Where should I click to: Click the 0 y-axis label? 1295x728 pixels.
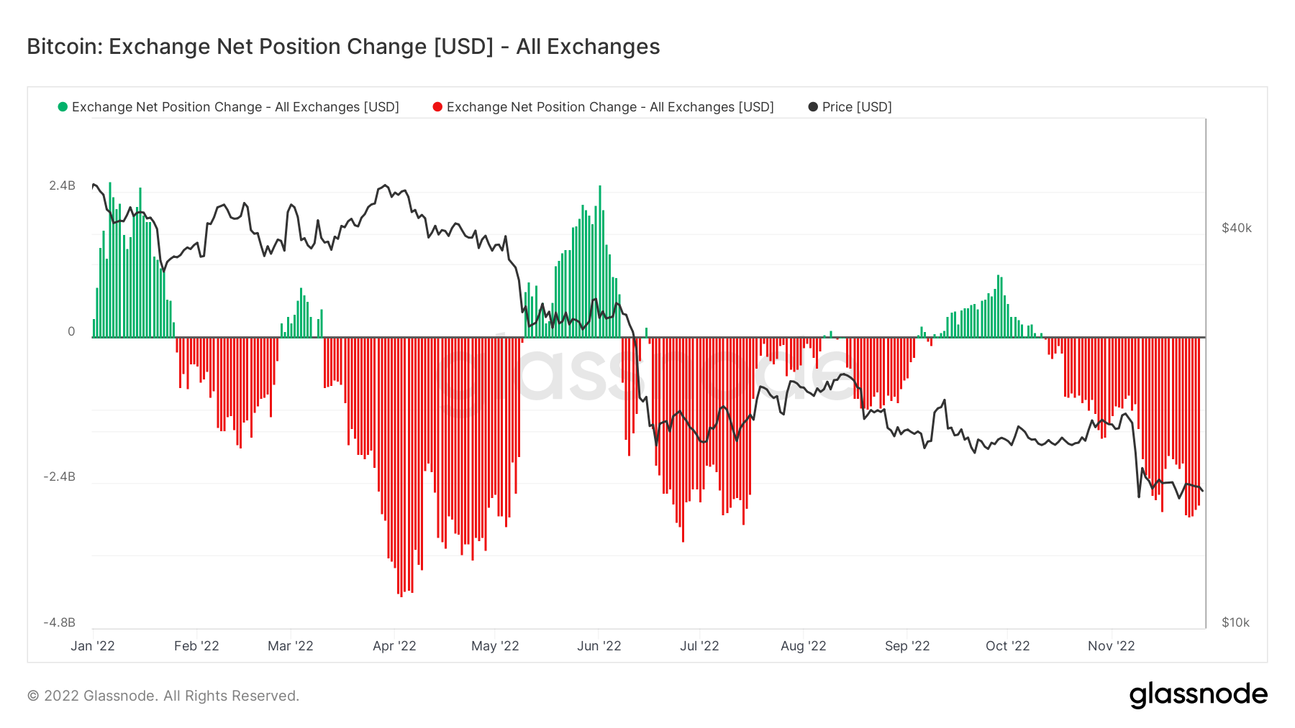(71, 331)
